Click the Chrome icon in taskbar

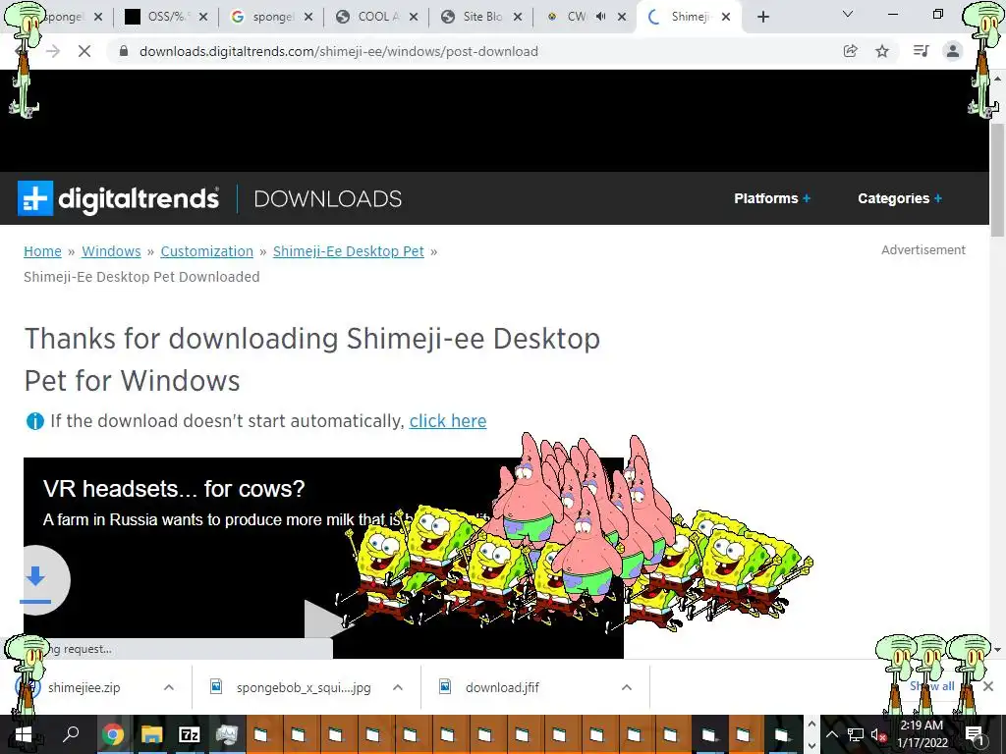112,734
